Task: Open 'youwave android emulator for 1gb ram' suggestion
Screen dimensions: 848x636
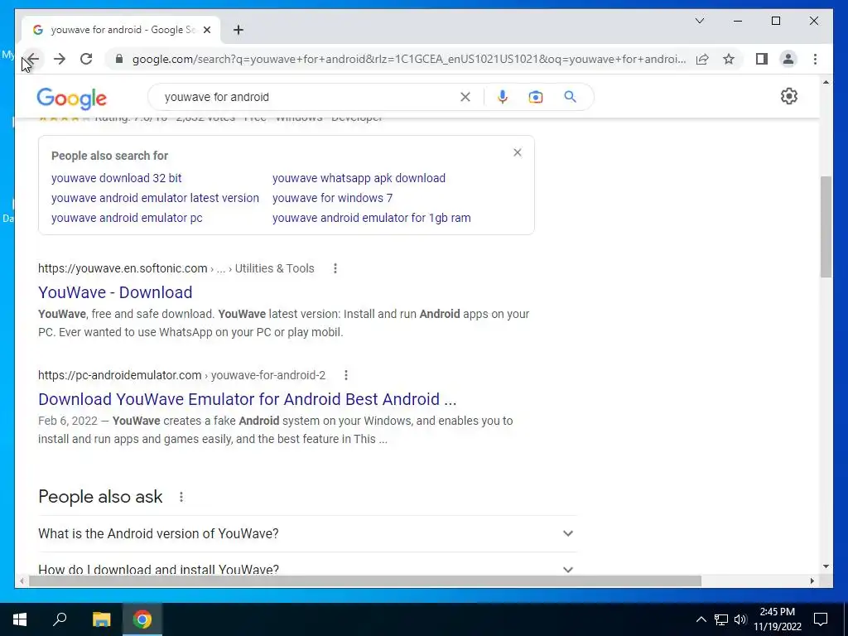Action: pos(372,218)
